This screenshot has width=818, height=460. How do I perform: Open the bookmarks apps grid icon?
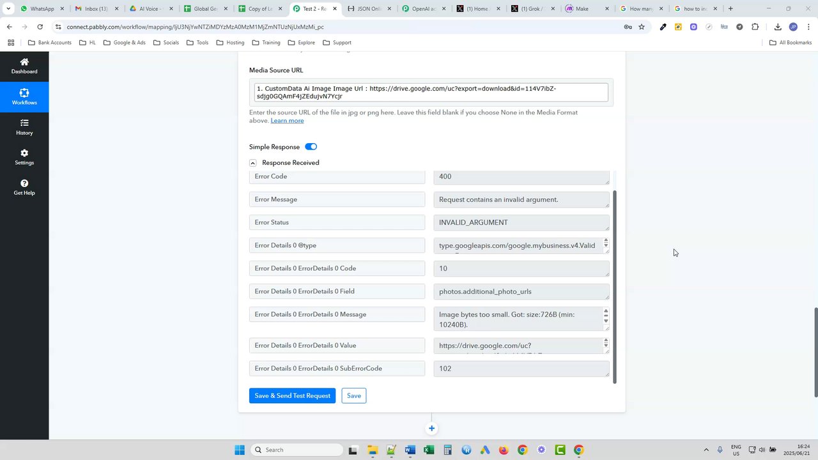tap(10, 43)
